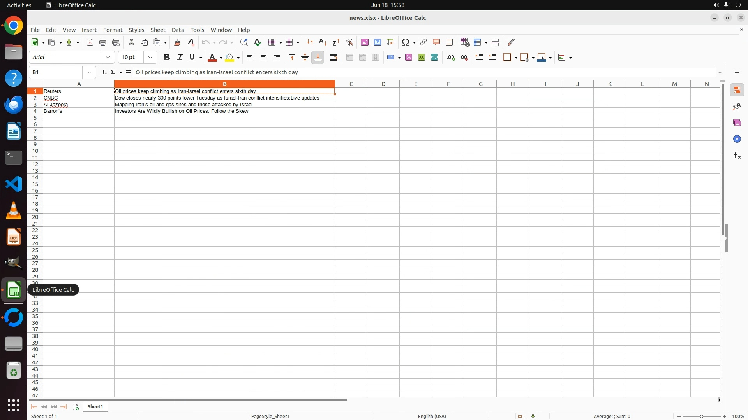Select cell A3 containing Al Jazeera
The width and height of the screenshot is (748, 420).
click(78, 105)
